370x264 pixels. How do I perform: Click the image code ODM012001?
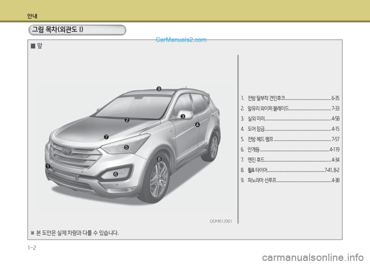click(x=221, y=221)
